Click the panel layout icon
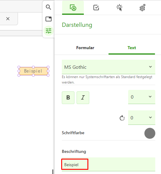 pos(49,19)
